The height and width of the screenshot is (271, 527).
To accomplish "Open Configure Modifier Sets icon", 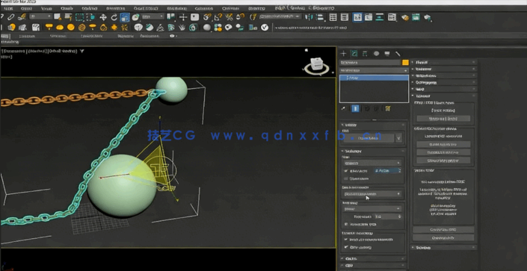I will coord(387,108).
